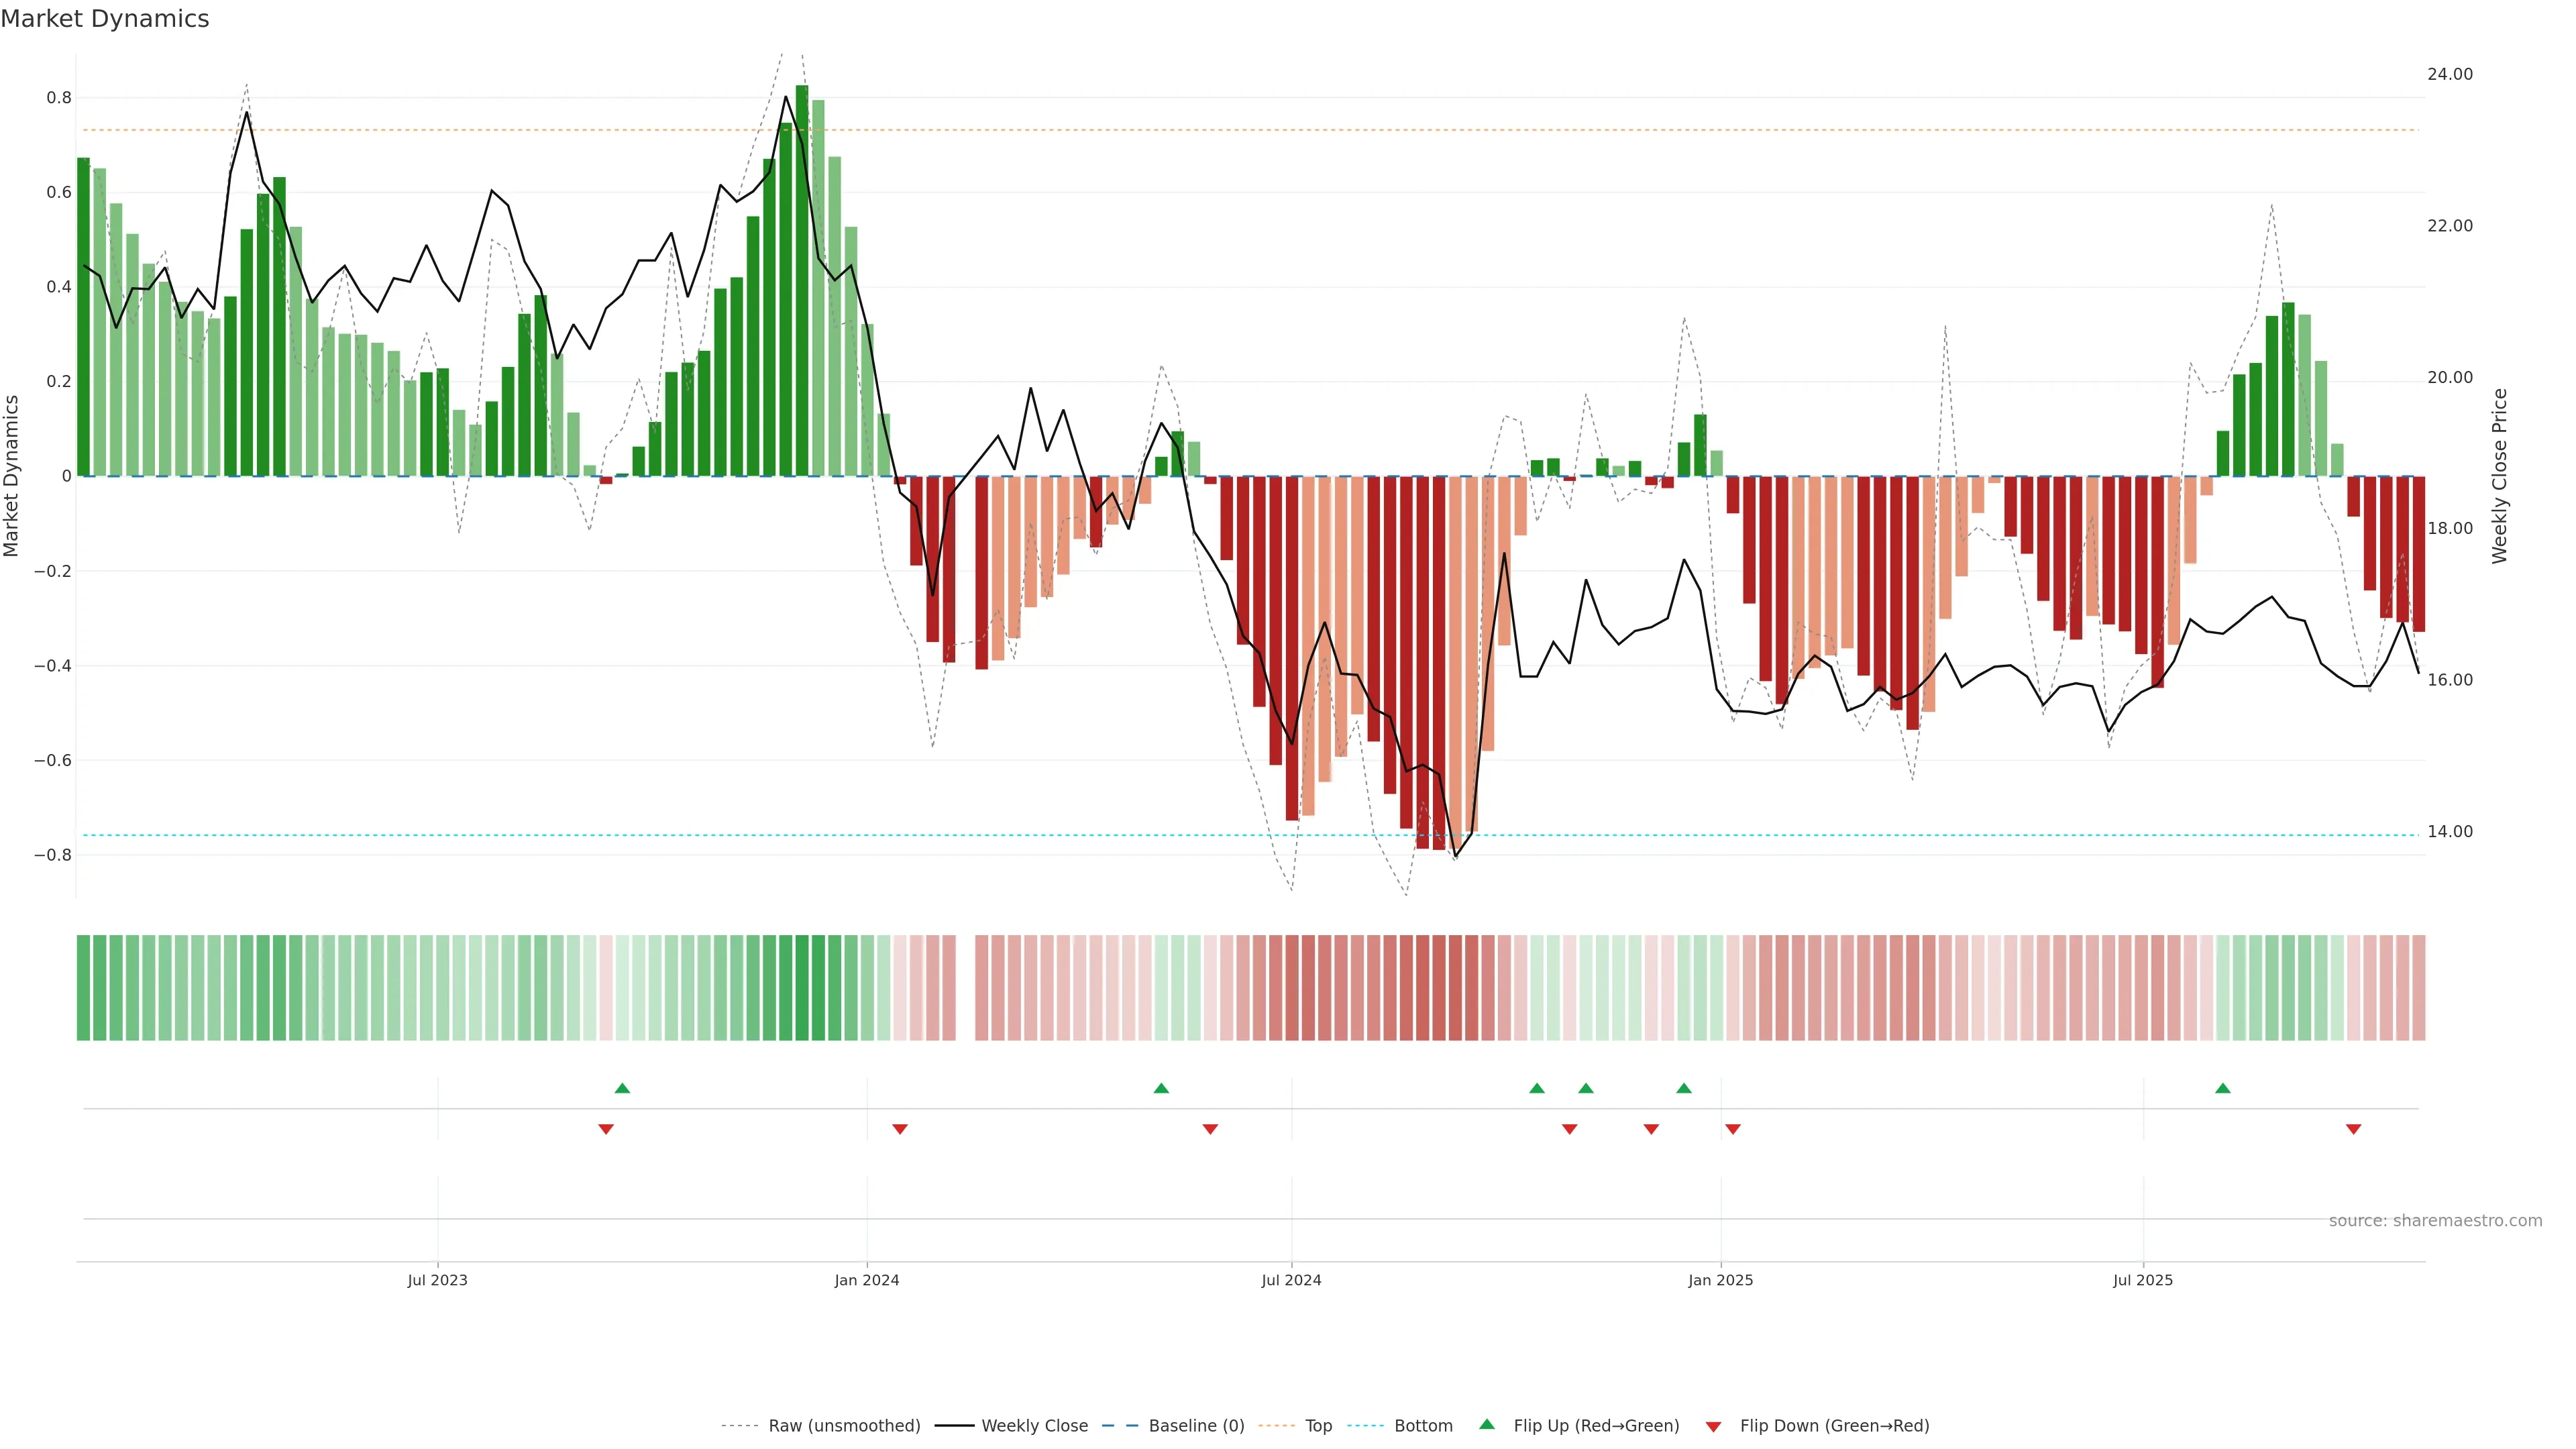Click the Flip Down marker nearest Jan 2024
This screenshot has height=1449, width=2576.
899,1129
